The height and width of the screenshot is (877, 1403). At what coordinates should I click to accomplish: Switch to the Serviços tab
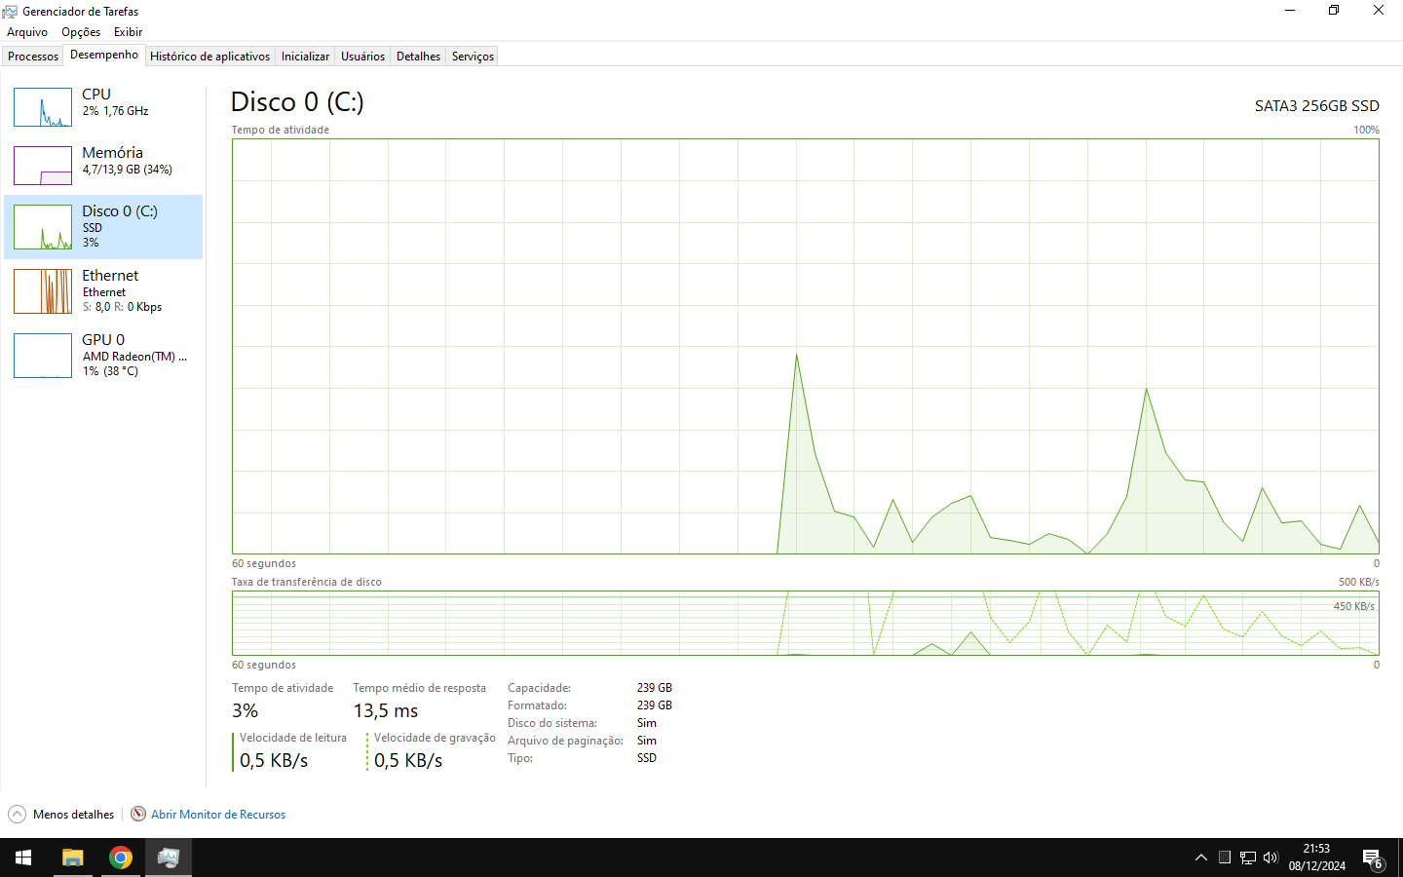point(473,57)
